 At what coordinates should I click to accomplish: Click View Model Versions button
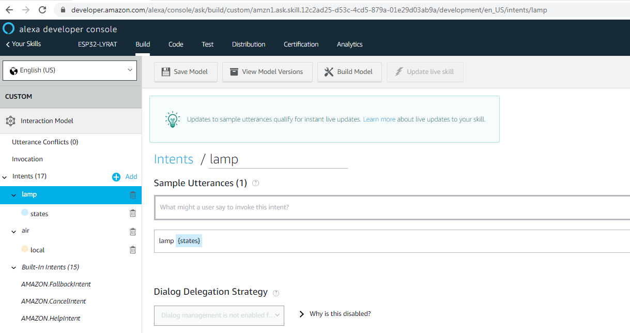pyautogui.click(x=267, y=72)
